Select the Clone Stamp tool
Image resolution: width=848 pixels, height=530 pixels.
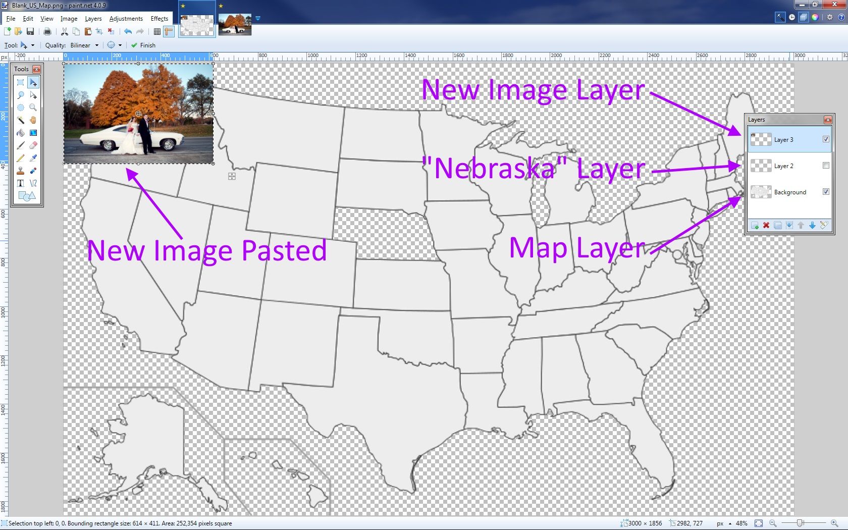20,172
